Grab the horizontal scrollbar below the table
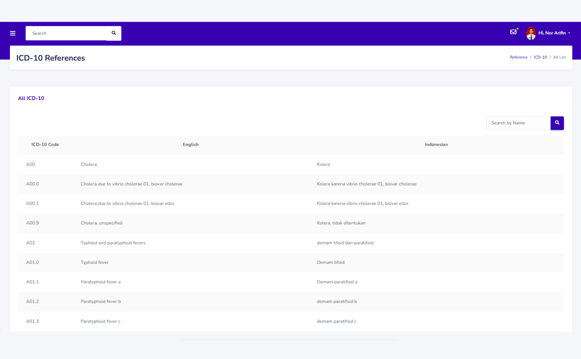Viewport: 581px width, 359px height. [x=290, y=339]
